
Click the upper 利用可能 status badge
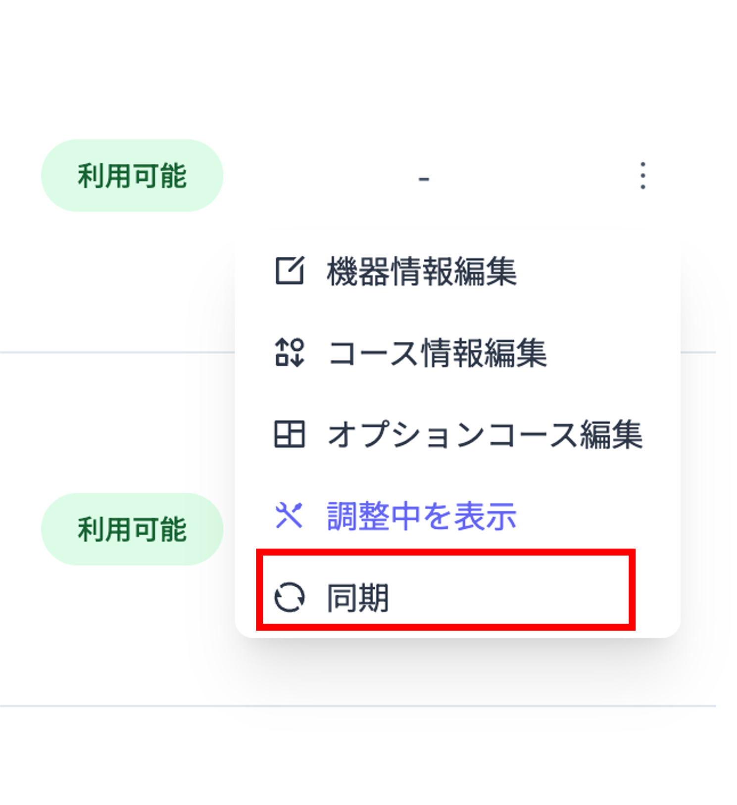(133, 177)
